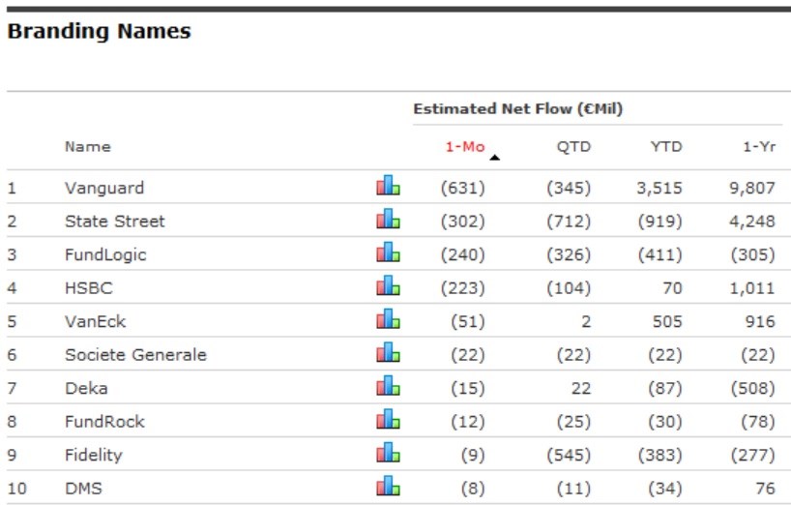Click the Name column header

point(88,147)
